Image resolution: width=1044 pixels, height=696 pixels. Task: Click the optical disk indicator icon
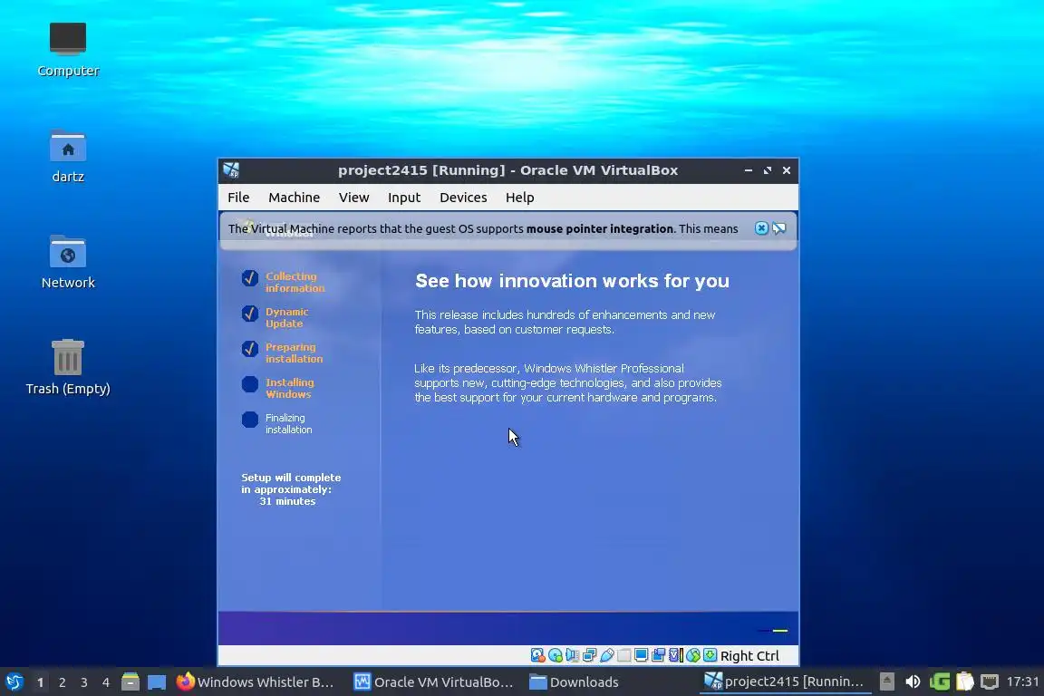click(x=556, y=655)
